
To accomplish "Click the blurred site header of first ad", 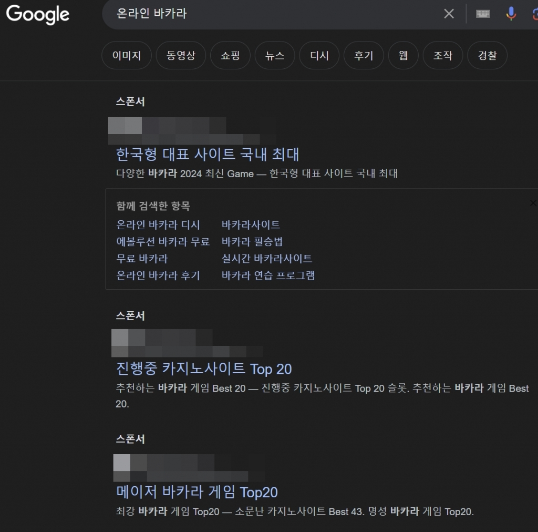I will click(192, 131).
